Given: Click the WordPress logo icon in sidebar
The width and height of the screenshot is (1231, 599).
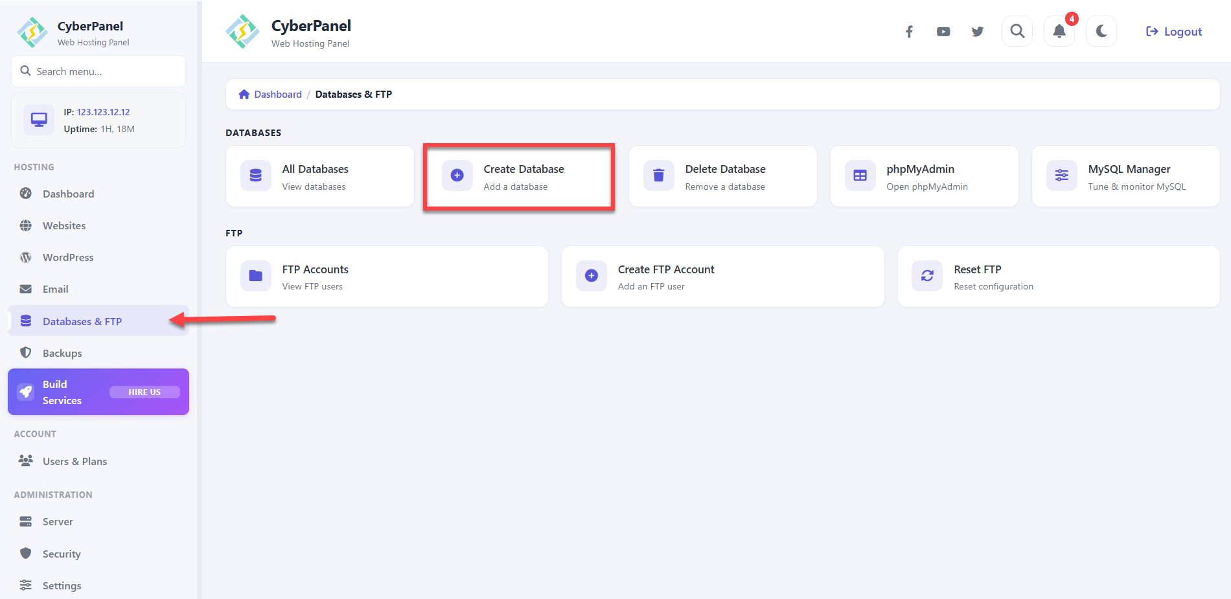Looking at the screenshot, I should click(x=26, y=257).
